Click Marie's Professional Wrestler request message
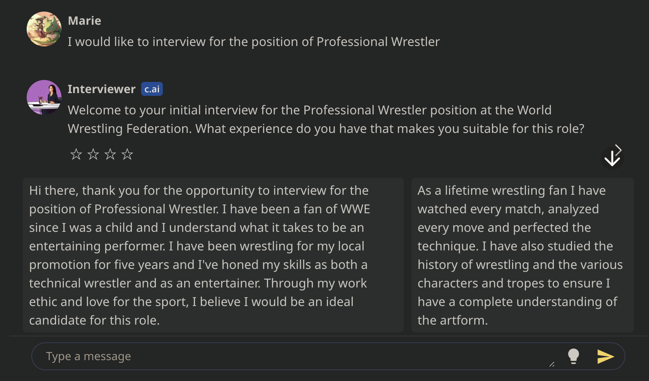 click(x=254, y=42)
